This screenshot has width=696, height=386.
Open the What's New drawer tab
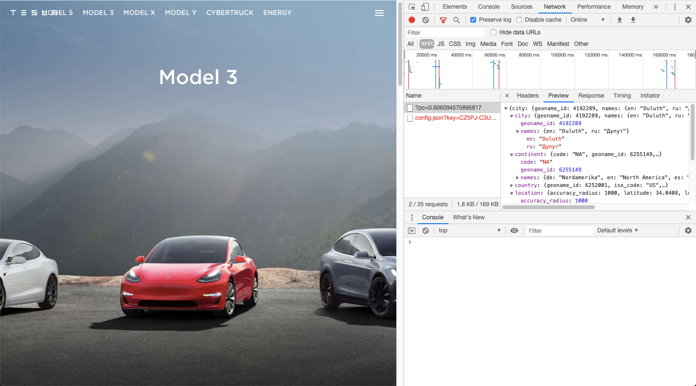point(468,217)
